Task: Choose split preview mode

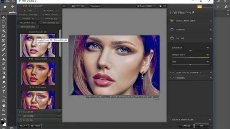Action: pyautogui.click(x=78, y=6)
